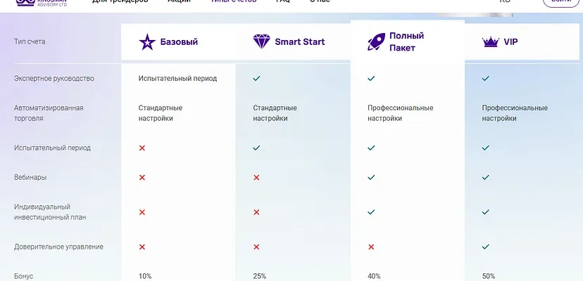Click the checkmark for VIP Доверительное управление
The width and height of the screenshot is (583, 281).
pos(486,247)
